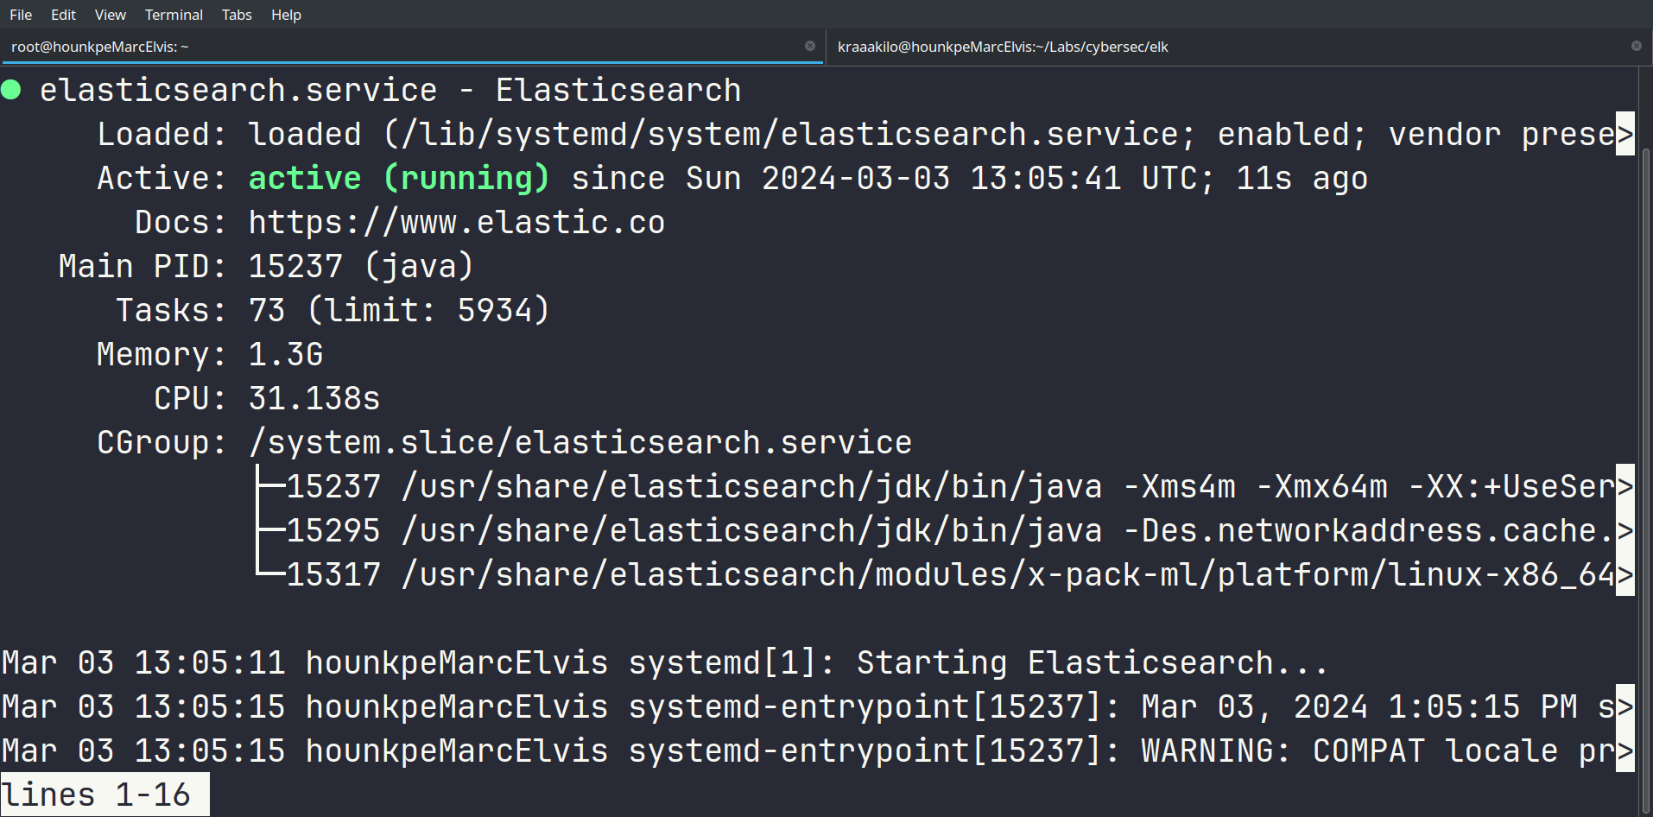
Task: Switch to the kraaakilo elk tab
Action: [1002, 47]
